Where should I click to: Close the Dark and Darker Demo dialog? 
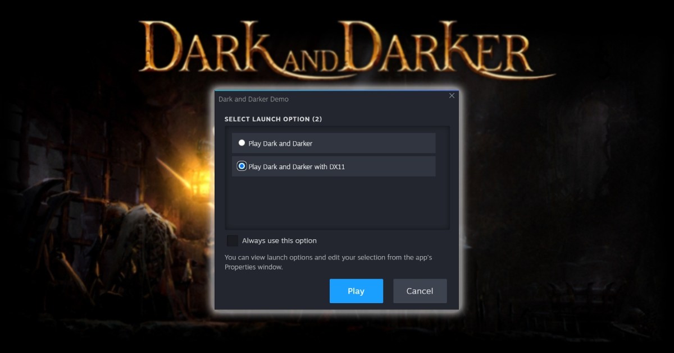tap(452, 96)
